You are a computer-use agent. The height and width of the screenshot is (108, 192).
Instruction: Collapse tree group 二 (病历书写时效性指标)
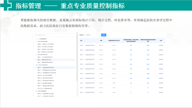35,41
